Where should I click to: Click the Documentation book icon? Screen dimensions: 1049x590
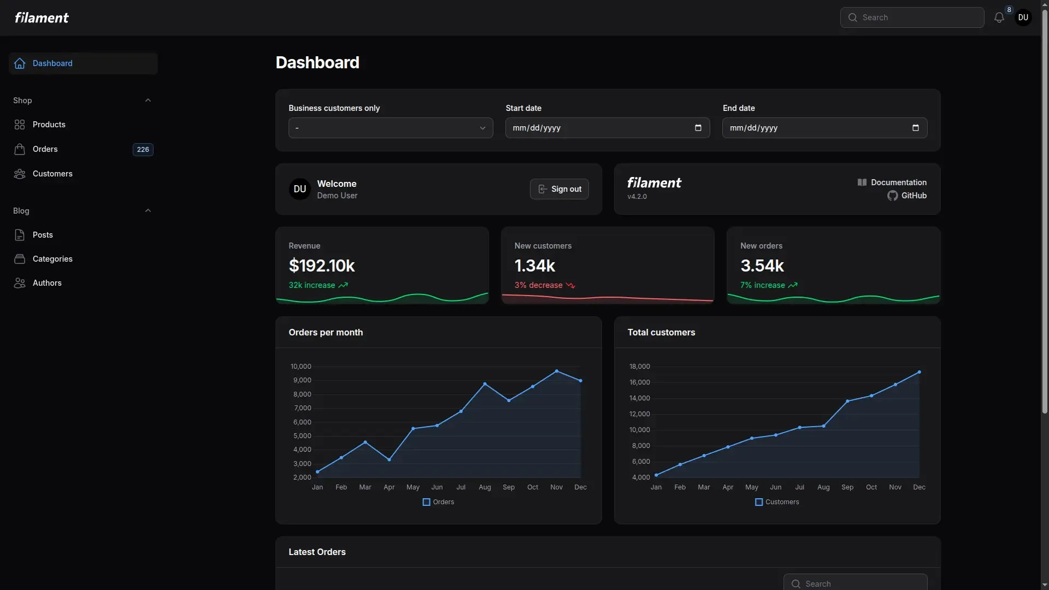pyautogui.click(x=862, y=182)
